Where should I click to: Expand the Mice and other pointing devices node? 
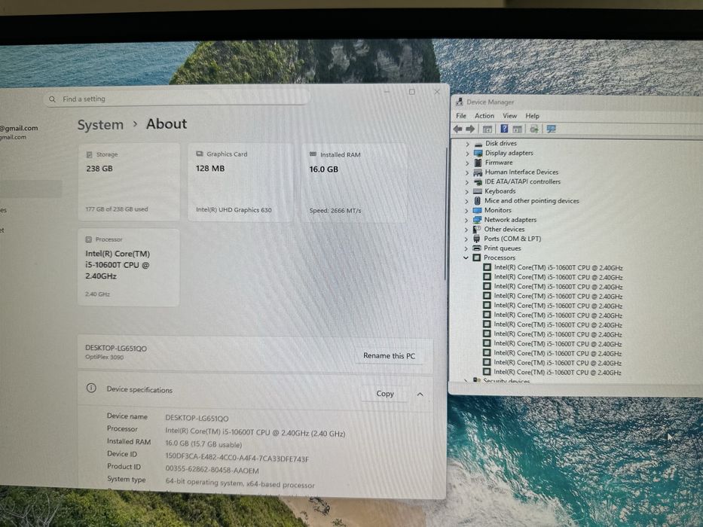[466, 201]
